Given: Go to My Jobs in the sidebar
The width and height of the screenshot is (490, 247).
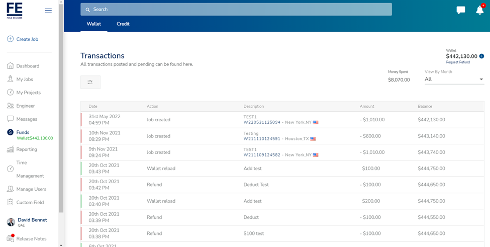Looking at the screenshot, I should [25, 79].
